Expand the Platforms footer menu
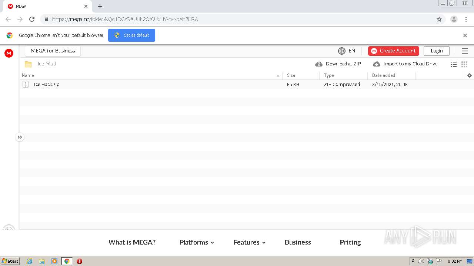 (x=197, y=242)
